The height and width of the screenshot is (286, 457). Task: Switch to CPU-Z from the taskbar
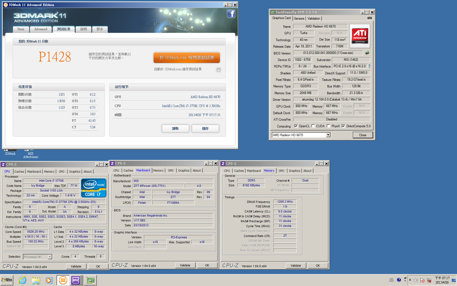point(76,280)
